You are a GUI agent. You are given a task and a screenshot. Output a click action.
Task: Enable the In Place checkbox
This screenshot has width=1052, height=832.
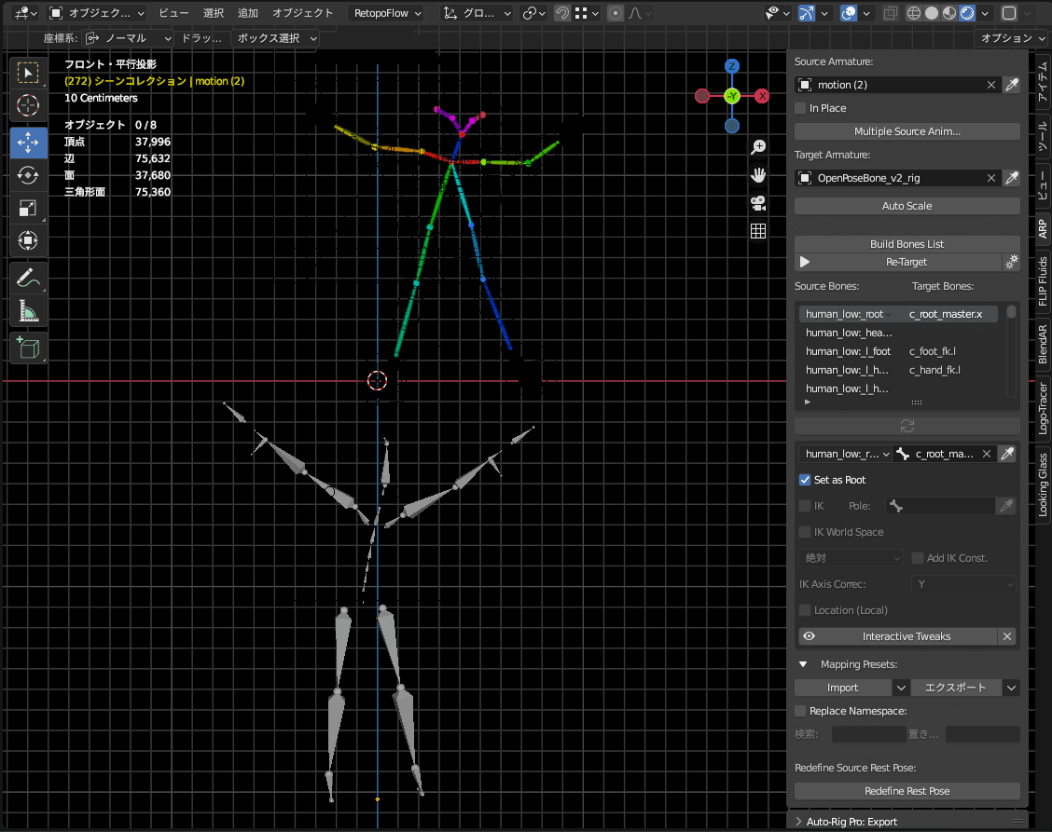point(801,108)
